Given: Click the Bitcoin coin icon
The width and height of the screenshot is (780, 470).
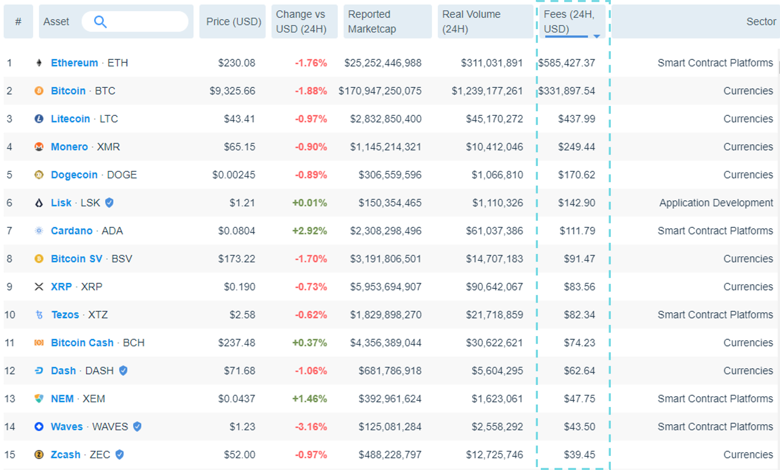Looking at the screenshot, I should 39,91.
